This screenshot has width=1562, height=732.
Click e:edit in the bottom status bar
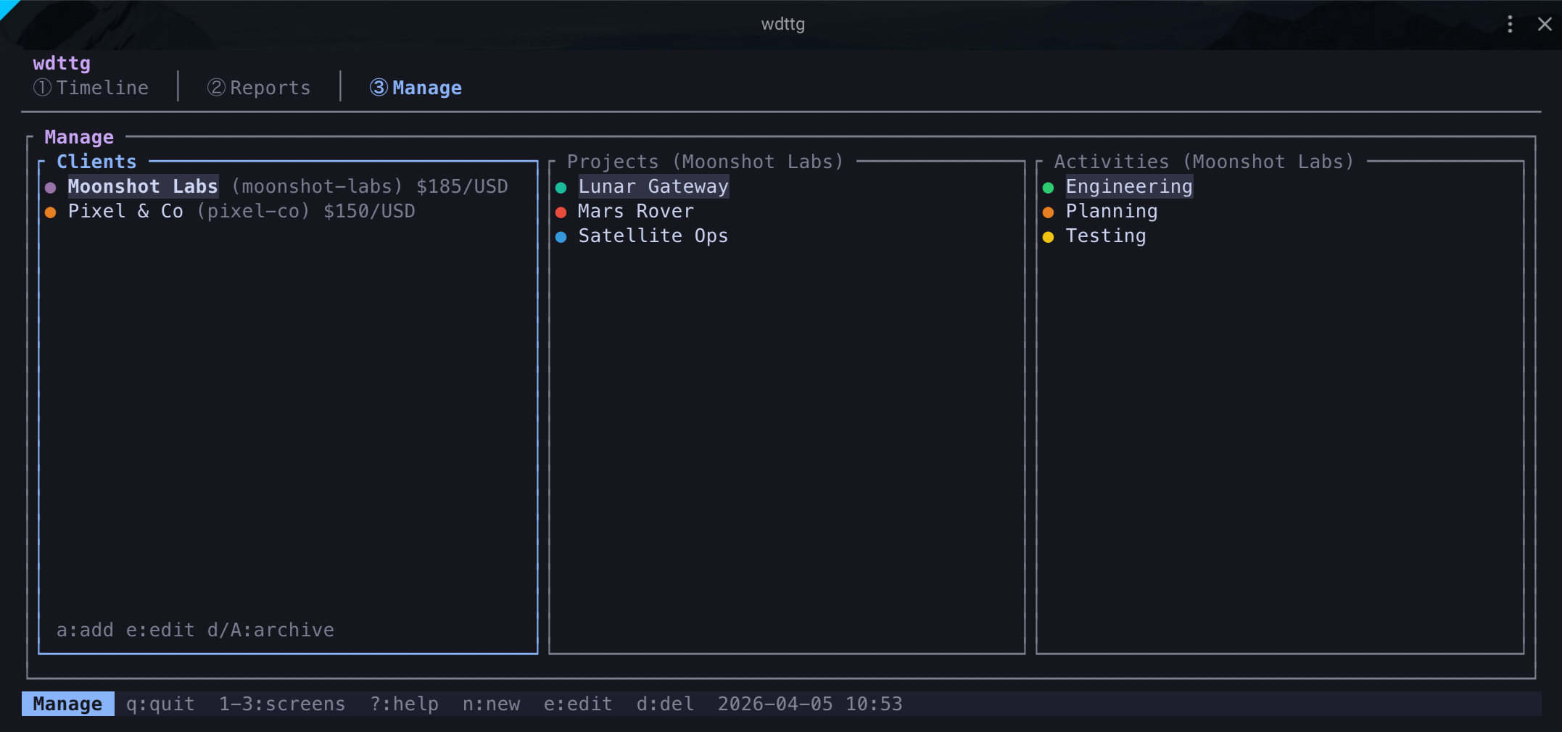tap(578, 704)
